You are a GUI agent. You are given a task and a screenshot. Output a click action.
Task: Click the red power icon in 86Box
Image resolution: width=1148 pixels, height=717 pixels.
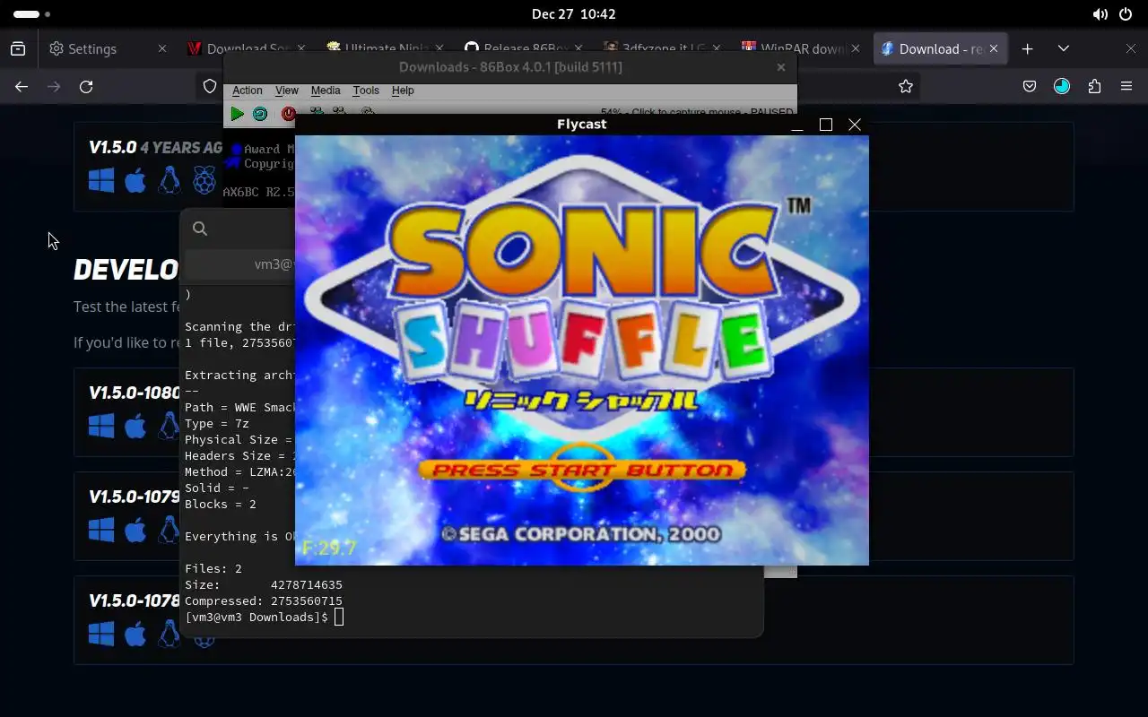288,114
